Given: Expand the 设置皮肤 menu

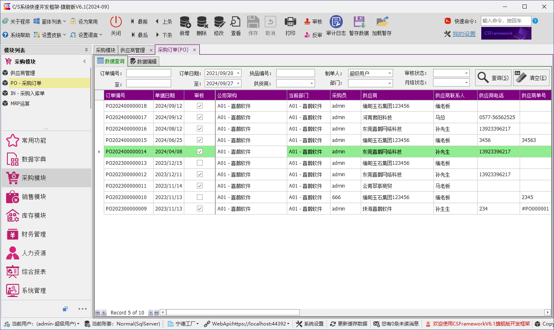Looking at the screenshot, I should coord(50,35).
